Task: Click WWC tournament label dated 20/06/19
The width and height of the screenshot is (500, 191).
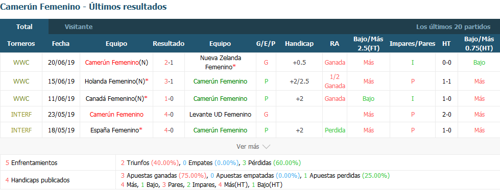Action: (21, 63)
